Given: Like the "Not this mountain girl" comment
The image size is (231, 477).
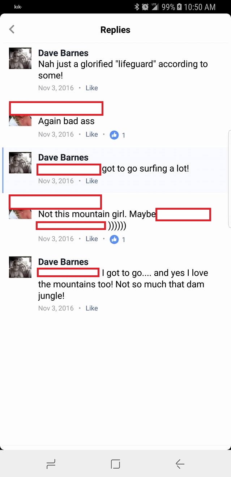Looking at the screenshot, I should pos(92,239).
